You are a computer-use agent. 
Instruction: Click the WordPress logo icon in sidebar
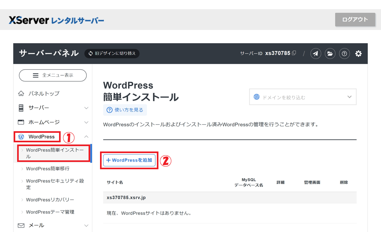[x=21, y=137]
